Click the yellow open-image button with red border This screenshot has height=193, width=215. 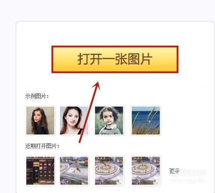pyautogui.click(x=115, y=59)
